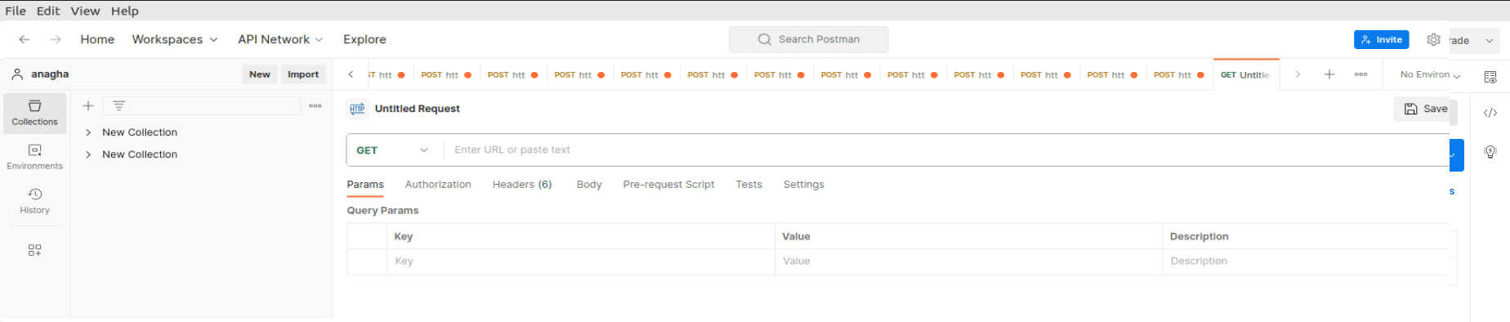Screen dimensions: 1510x322
Task: Open the configure workspace sidebar grid icon
Action: [34, 250]
